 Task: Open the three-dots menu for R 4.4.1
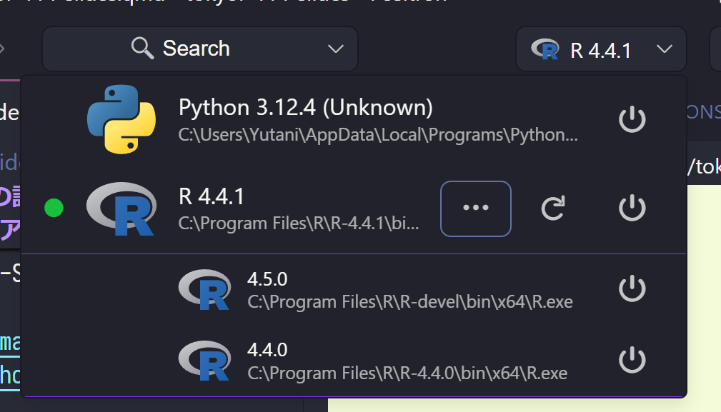coord(476,208)
